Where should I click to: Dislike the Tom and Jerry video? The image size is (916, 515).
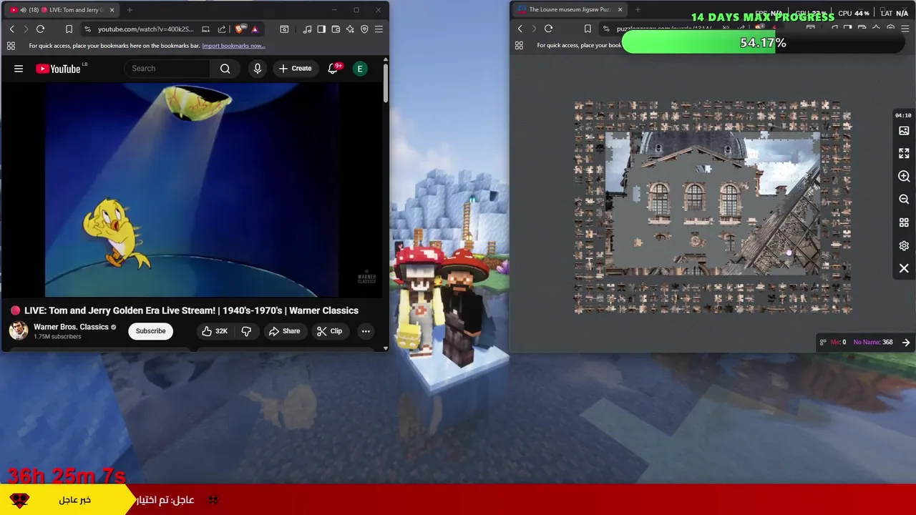point(246,331)
